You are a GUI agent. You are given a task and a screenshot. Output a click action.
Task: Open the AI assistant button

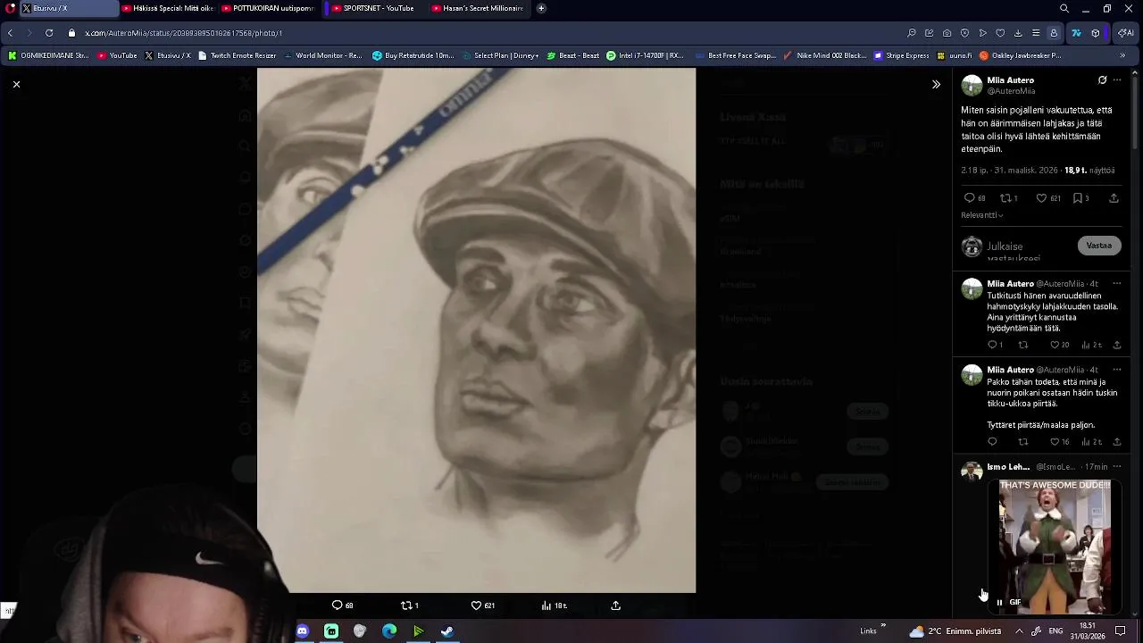[1125, 33]
